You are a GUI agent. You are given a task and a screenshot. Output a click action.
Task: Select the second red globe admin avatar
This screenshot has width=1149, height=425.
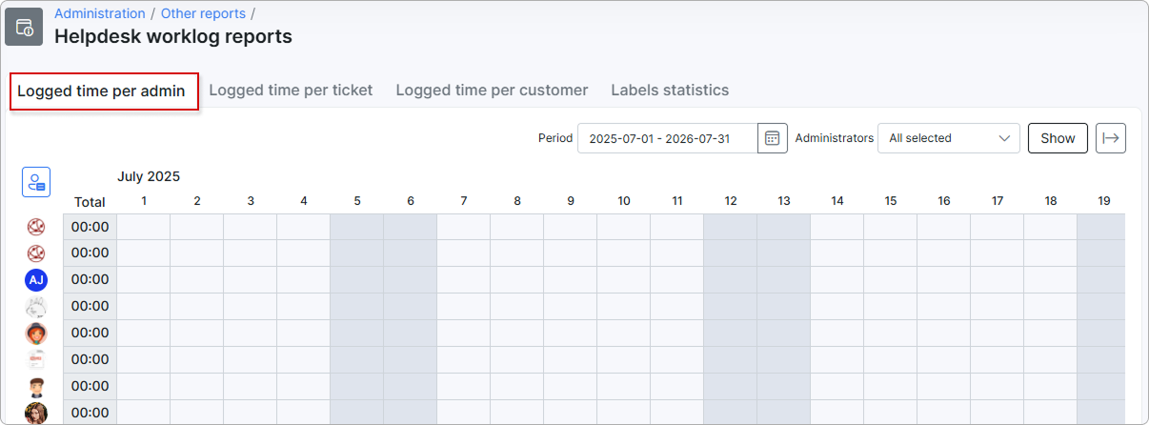pos(36,253)
